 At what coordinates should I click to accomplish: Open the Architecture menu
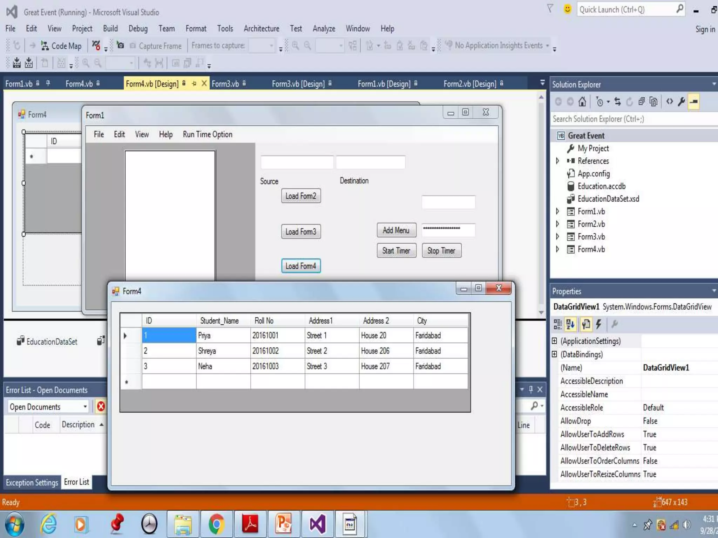click(261, 29)
